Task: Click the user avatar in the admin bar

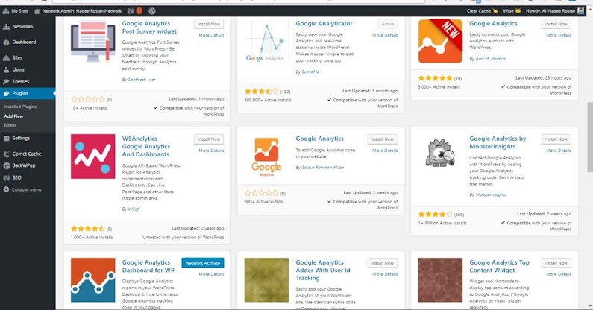Action: (x=581, y=11)
